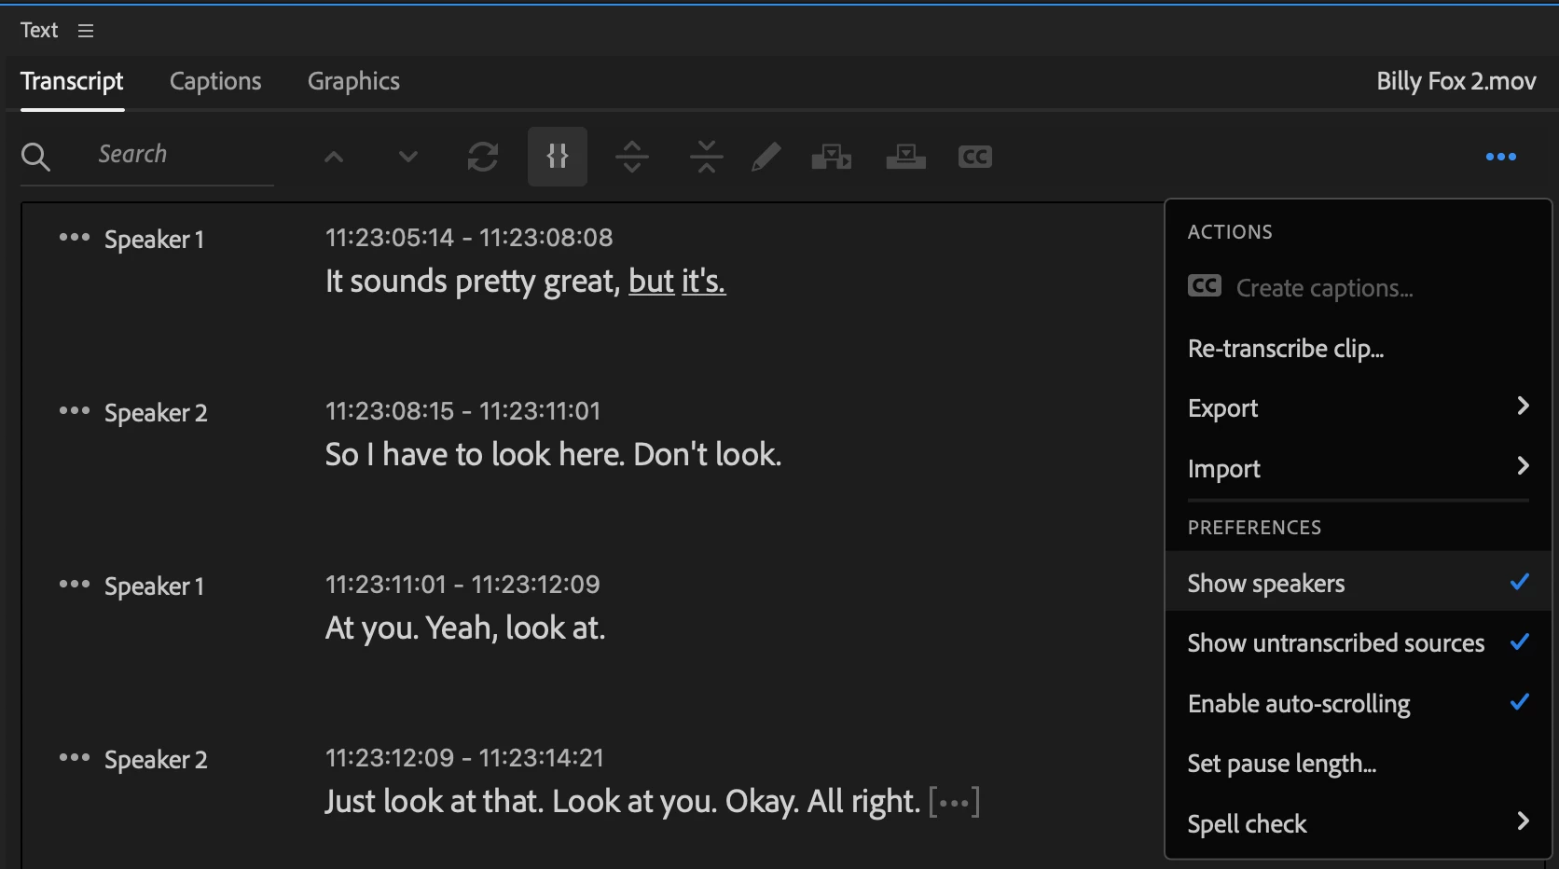Click the merge segments icon
The image size is (1559, 869).
click(x=707, y=157)
